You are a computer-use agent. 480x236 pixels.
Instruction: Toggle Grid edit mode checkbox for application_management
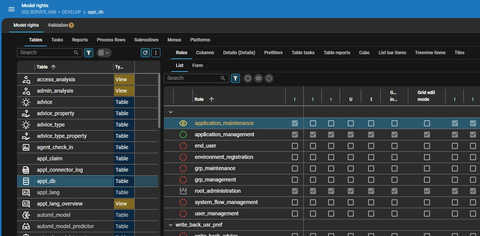tap(427, 134)
